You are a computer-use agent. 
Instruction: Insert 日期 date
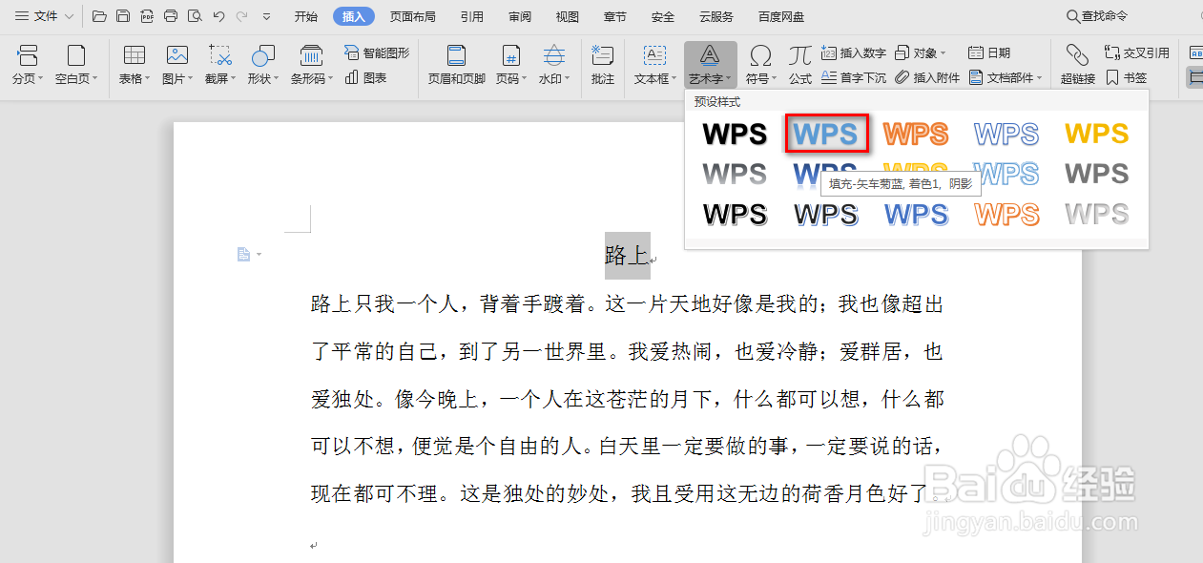[x=989, y=53]
